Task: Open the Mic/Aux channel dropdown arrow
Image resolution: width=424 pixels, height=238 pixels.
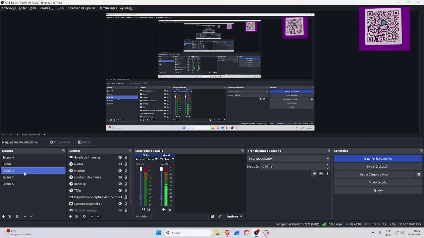Action: (x=173, y=159)
